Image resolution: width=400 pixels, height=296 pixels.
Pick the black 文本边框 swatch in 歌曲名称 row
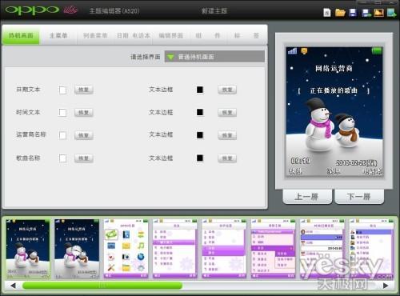pos(200,158)
